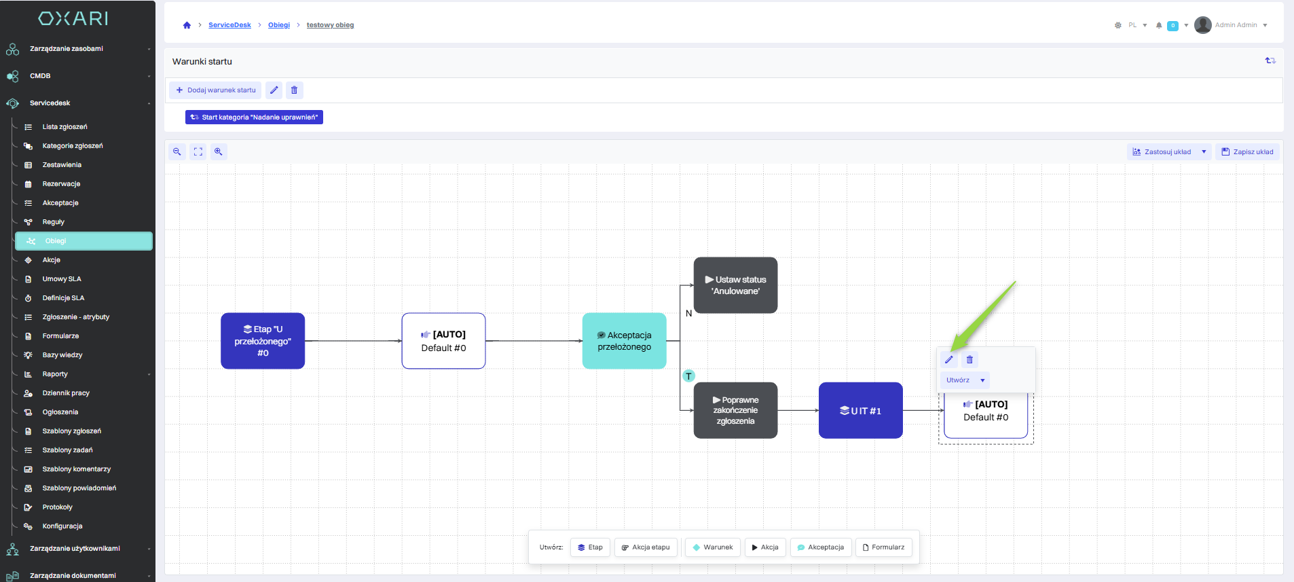
Task: Open the notifications bell icon
Action: (x=1159, y=26)
